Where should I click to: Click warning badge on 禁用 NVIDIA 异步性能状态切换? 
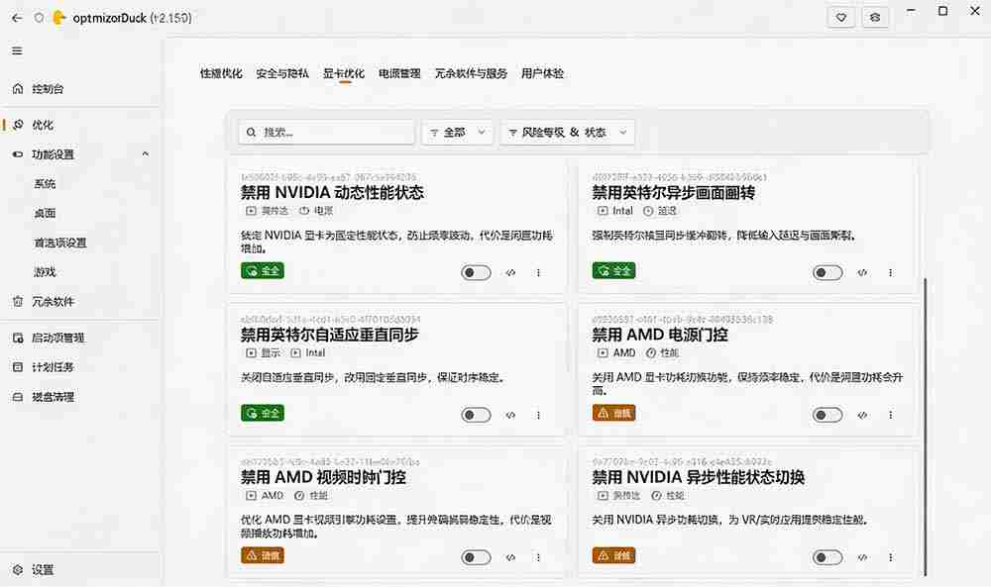[613, 555]
